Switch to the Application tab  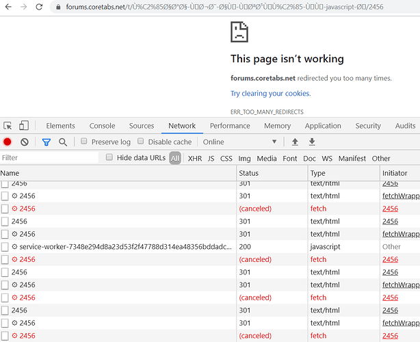[x=323, y=126]
